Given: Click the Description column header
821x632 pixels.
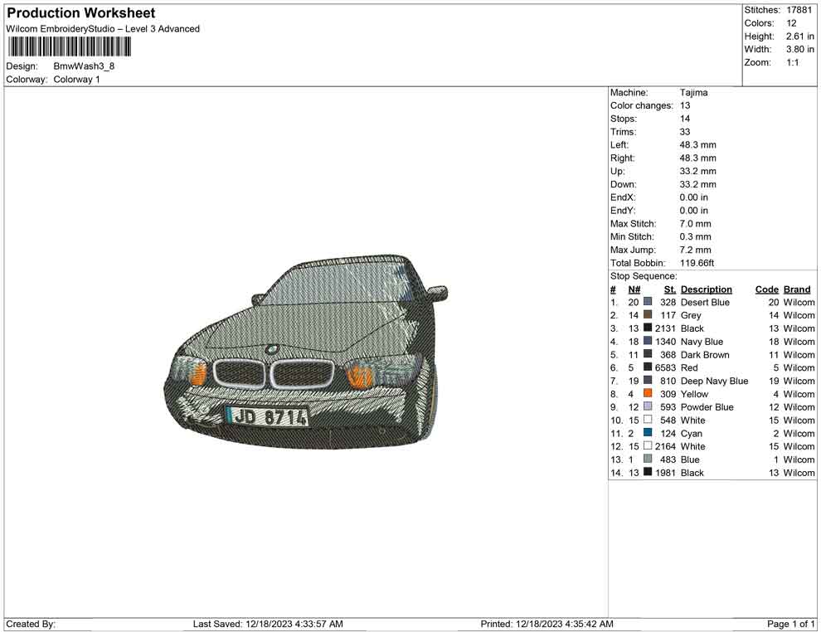Looking at the screenshot, I should coord(706,289).
